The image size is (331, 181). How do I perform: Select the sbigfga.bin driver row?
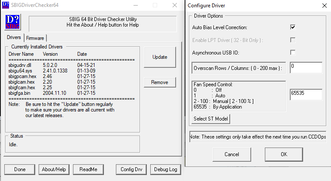52,93
